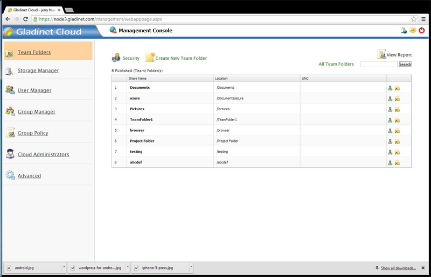Image resolution: width=431 pixels, height=277 pixels.
Task: Click the Advanced sidebar link
Action: click(29, 176)
